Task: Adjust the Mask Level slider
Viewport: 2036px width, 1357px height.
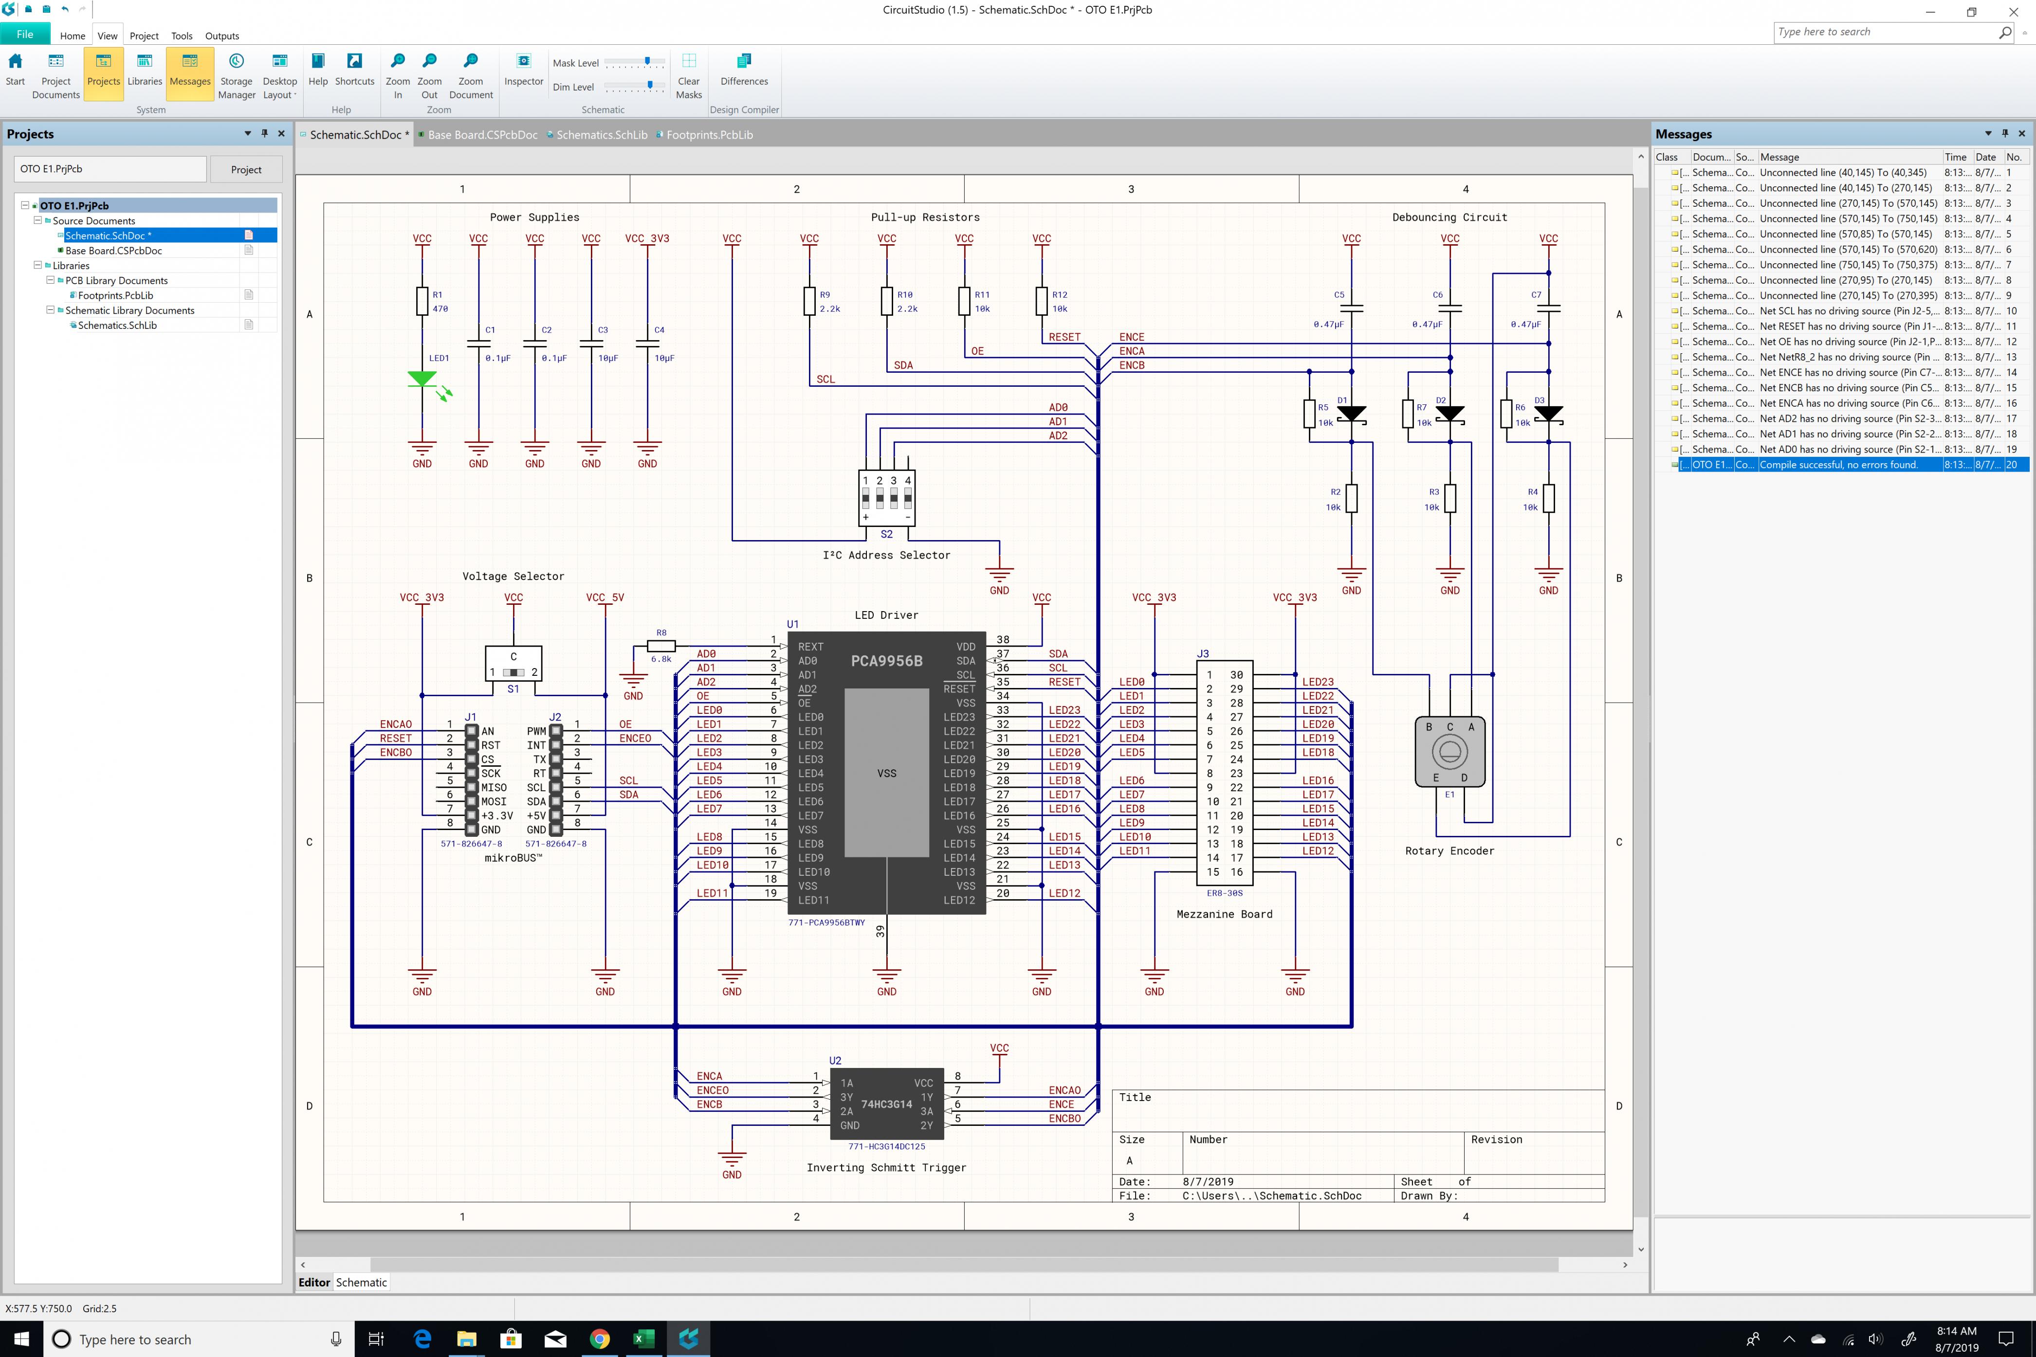Action: [635, 62]
